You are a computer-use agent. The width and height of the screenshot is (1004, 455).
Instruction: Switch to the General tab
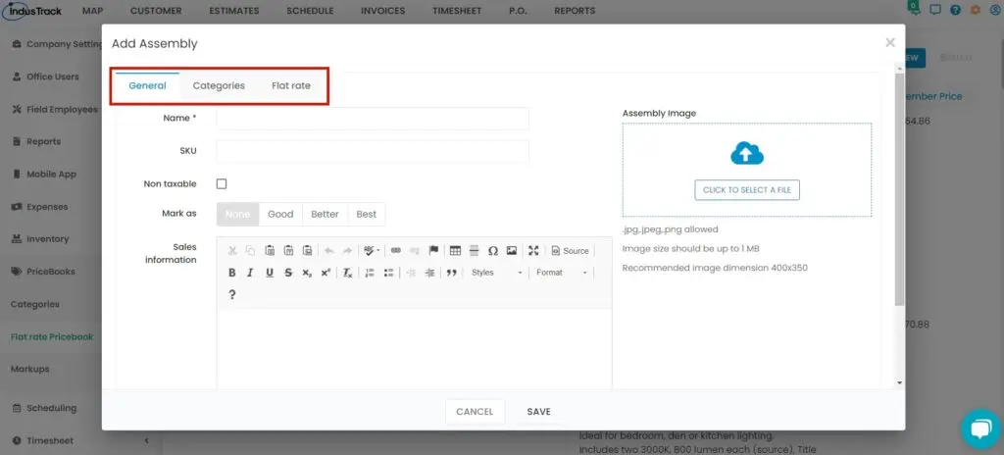tap(147, 85)
